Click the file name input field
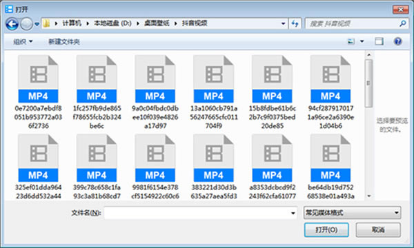This screenshot has width=414, height=248. coord(201,213)
